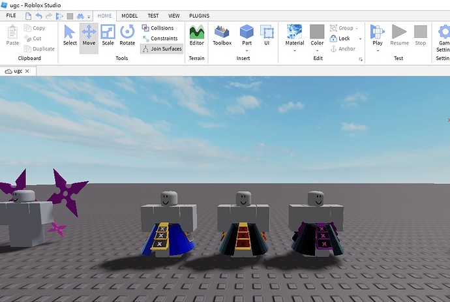Toggle Anchor on selection
Image resolution: width=450 pixels, height=302 pixels.
coord(343,49)
